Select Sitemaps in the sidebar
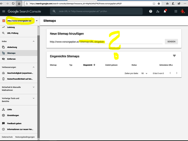The height and width of the screenshot is (141, 188). [x=18, y=53]
